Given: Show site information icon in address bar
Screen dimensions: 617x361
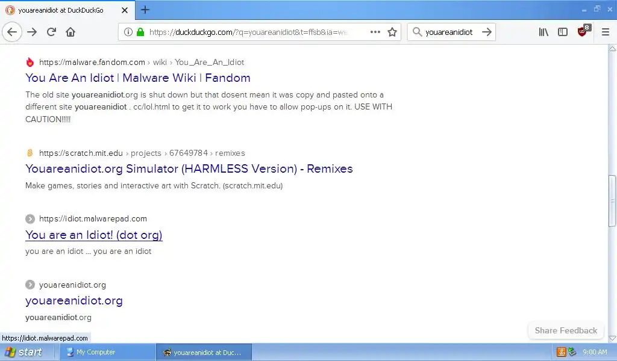Looking at the screenshot, I should pos(128,32).
